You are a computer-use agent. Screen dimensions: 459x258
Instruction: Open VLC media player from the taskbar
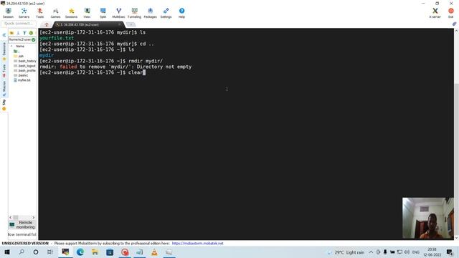[154, 252]
